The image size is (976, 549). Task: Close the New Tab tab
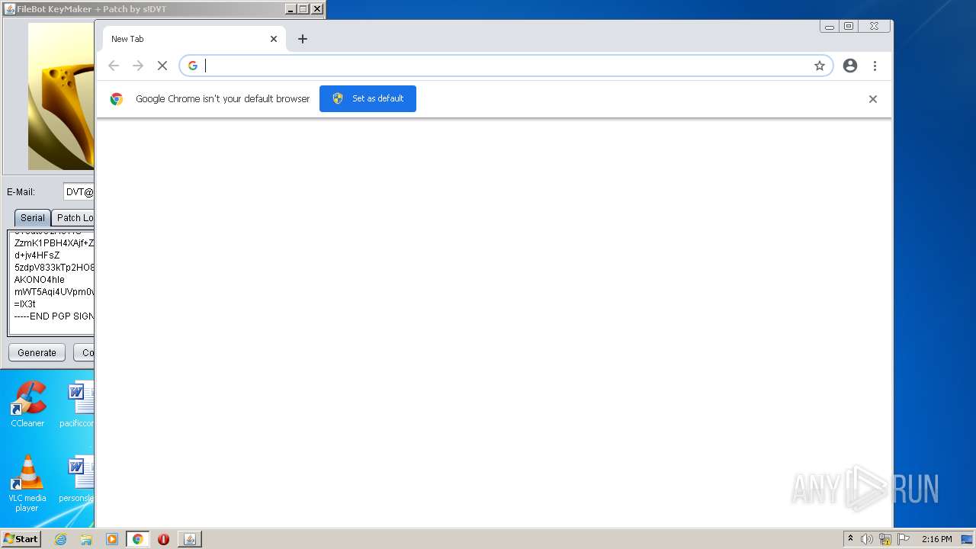[x=274, y=39]
